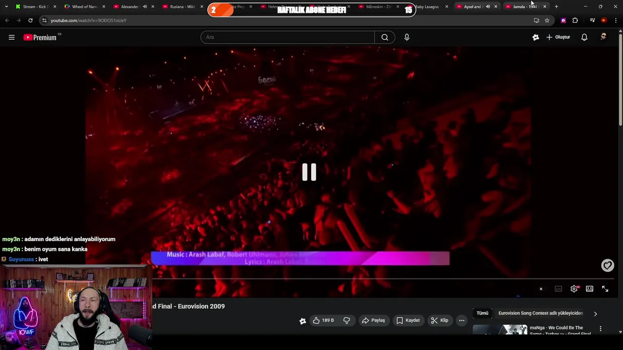Bookmark this page with the star icon
This screenshot has width=623, height=350.
(x=547, y=20)
